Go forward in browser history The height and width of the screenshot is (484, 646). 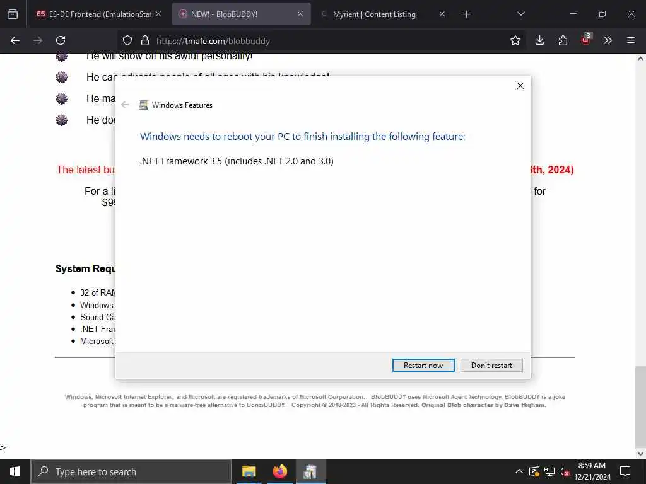38,40
